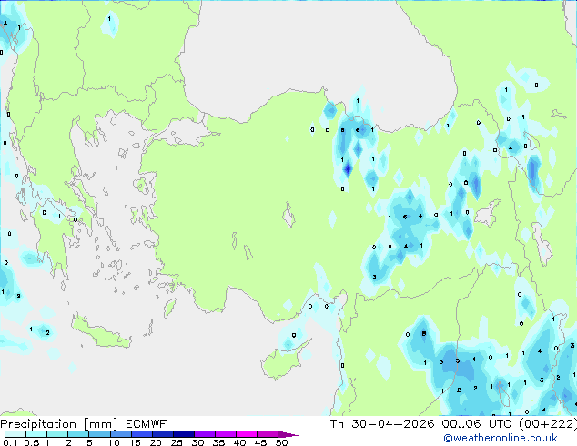Click the '15' legend scale label
This screenshot has width=577, height=446.
[135, 442]
